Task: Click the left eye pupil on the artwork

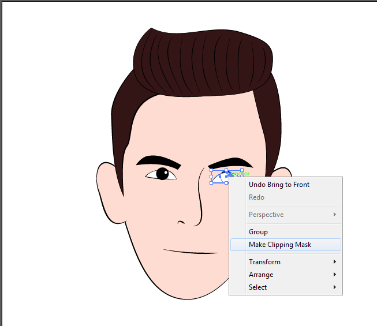Action: pyautogui.click(x=163, y=174)
